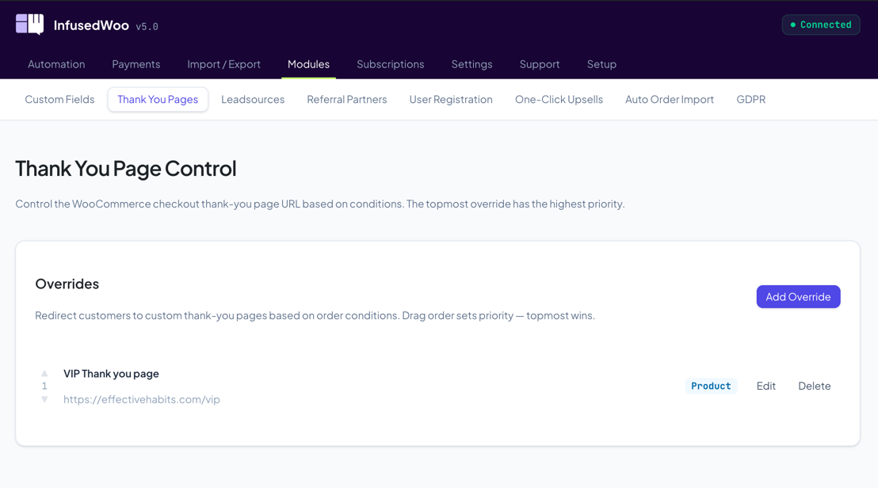Go to the Setup tab
878x488 pixels.
pos(601,64)
